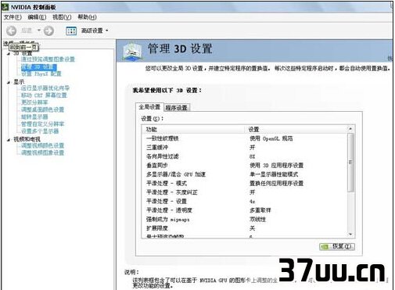Open 设置多个显示器 link
The height and width of the screenshot is (290, 395).
(x=40, y=131)
